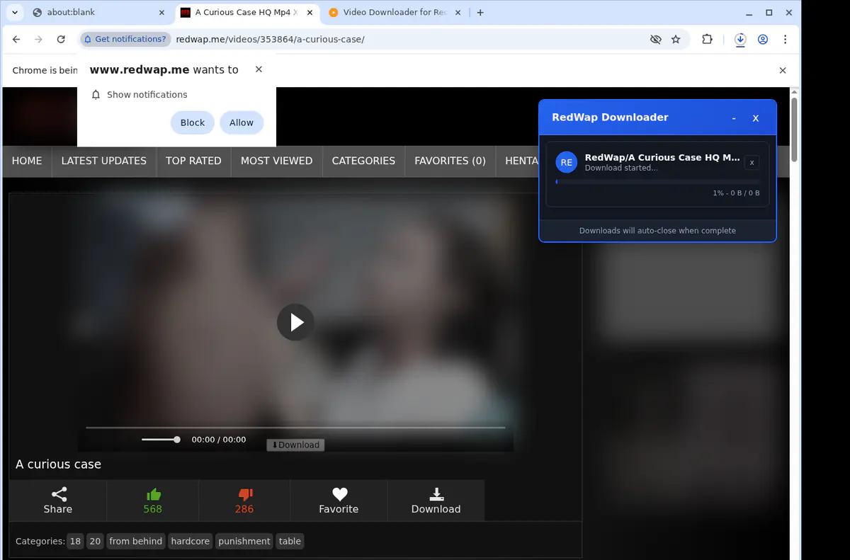The image size is (850, 560).
Task: Click the page vertical scrollbar
Action: click(x=795, y=131)
